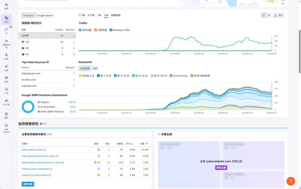Select the 6个月 time range
Image resolution: width=301 pixels, height=189 pixels.
tap(91, 15)
